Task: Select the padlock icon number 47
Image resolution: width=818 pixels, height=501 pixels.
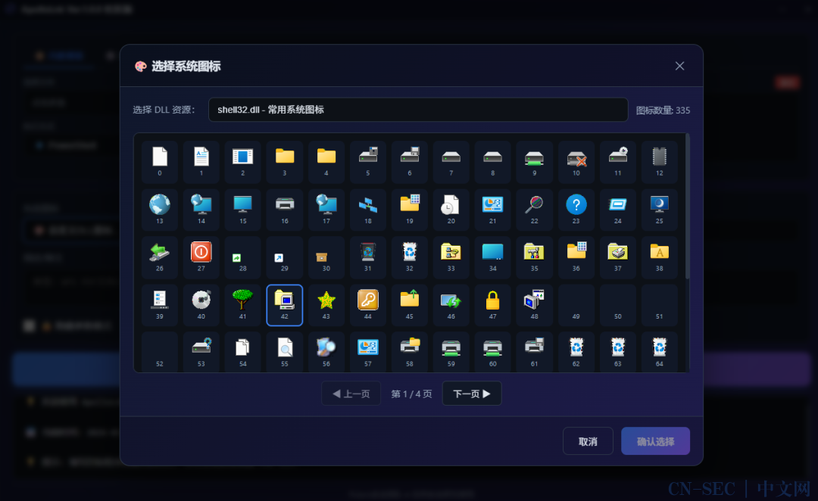Action: point(492,305)
